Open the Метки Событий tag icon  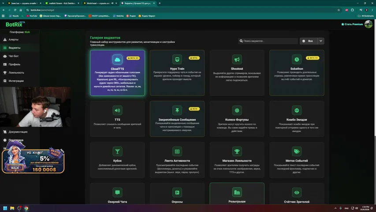tap(297, 151)
